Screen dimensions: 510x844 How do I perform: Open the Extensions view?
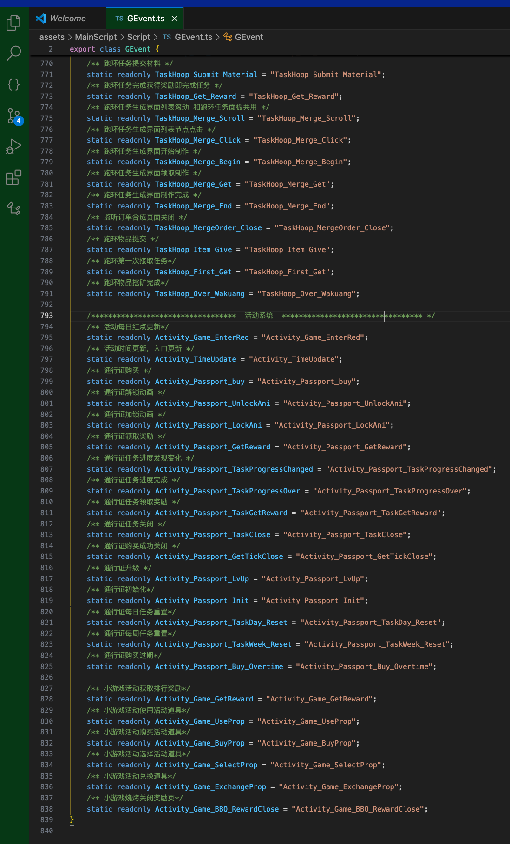point(14,177)
